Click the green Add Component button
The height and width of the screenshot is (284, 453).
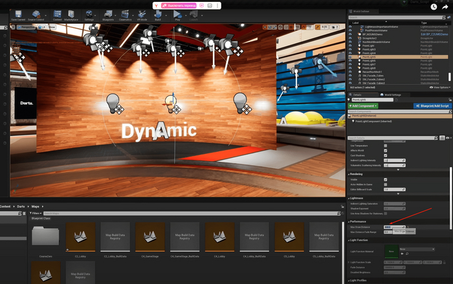point(364,105)
